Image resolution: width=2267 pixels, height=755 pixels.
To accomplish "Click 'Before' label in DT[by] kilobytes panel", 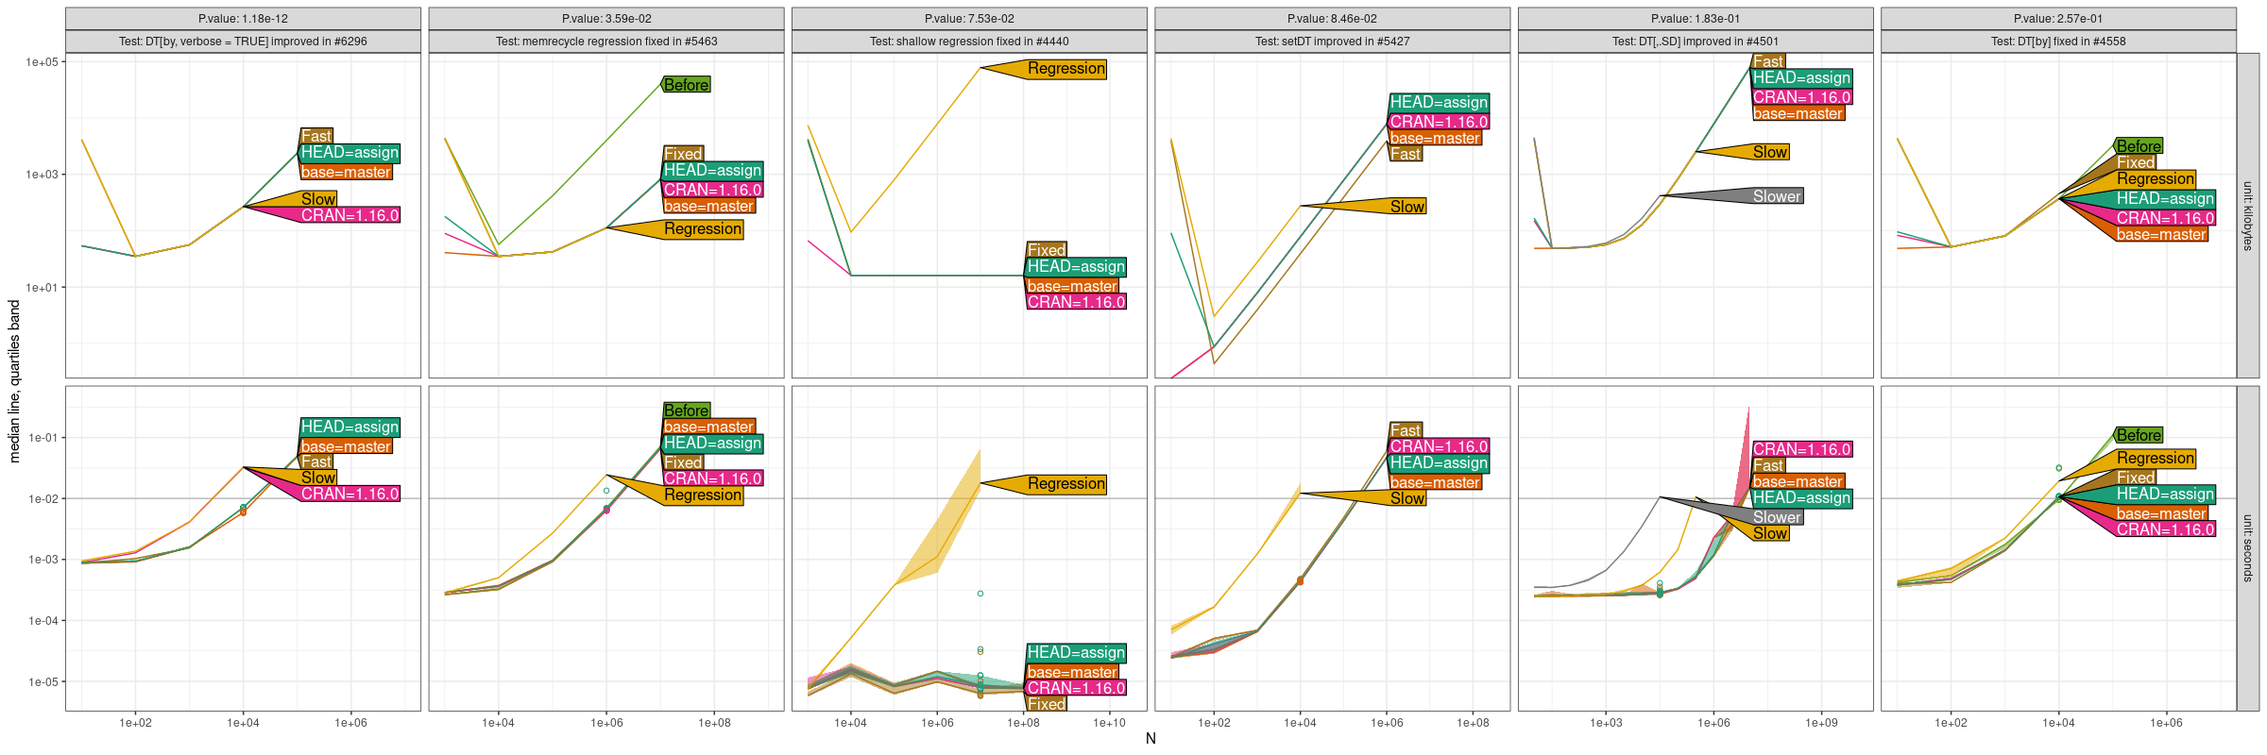I will pos(2139,146).
